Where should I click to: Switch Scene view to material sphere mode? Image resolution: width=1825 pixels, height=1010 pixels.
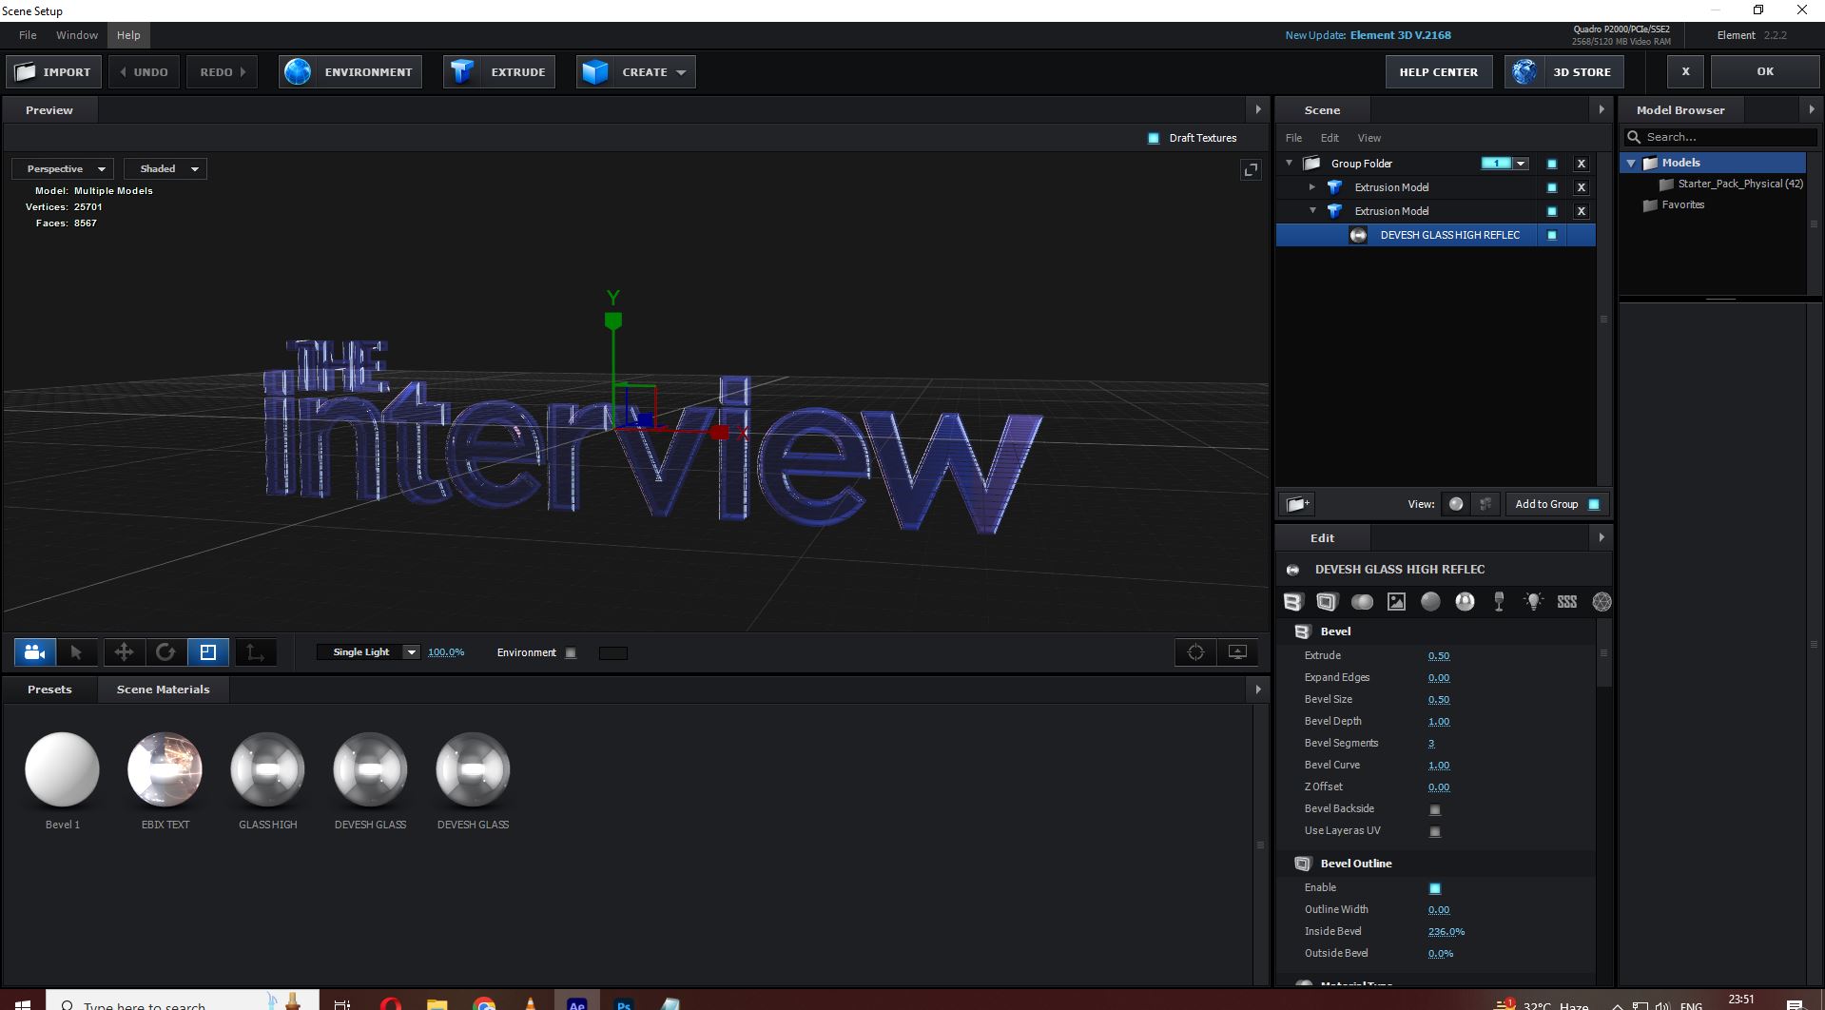click(1456, 504)
